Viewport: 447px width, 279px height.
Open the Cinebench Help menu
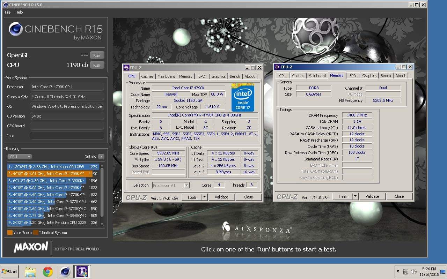coord(19,12)
